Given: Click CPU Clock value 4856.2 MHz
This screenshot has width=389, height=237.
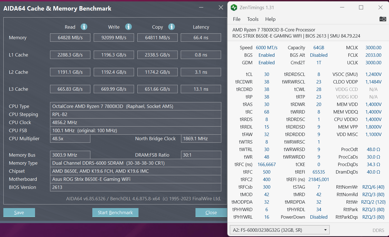Looking at the screenshot, I should pos(136,122).
